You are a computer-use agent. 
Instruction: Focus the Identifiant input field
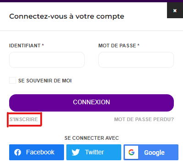tap(47, 60)
